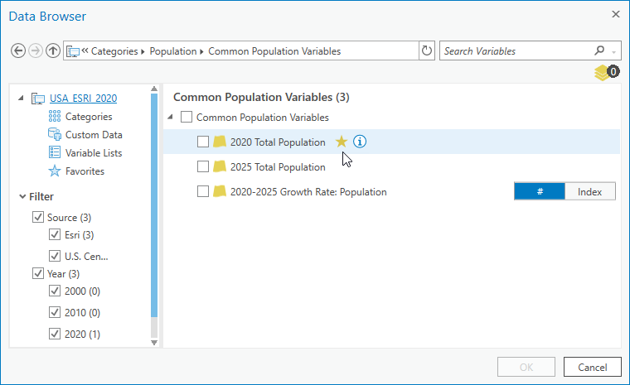Uncheck the Esri (3) filter checkbox

pos(54,234)
